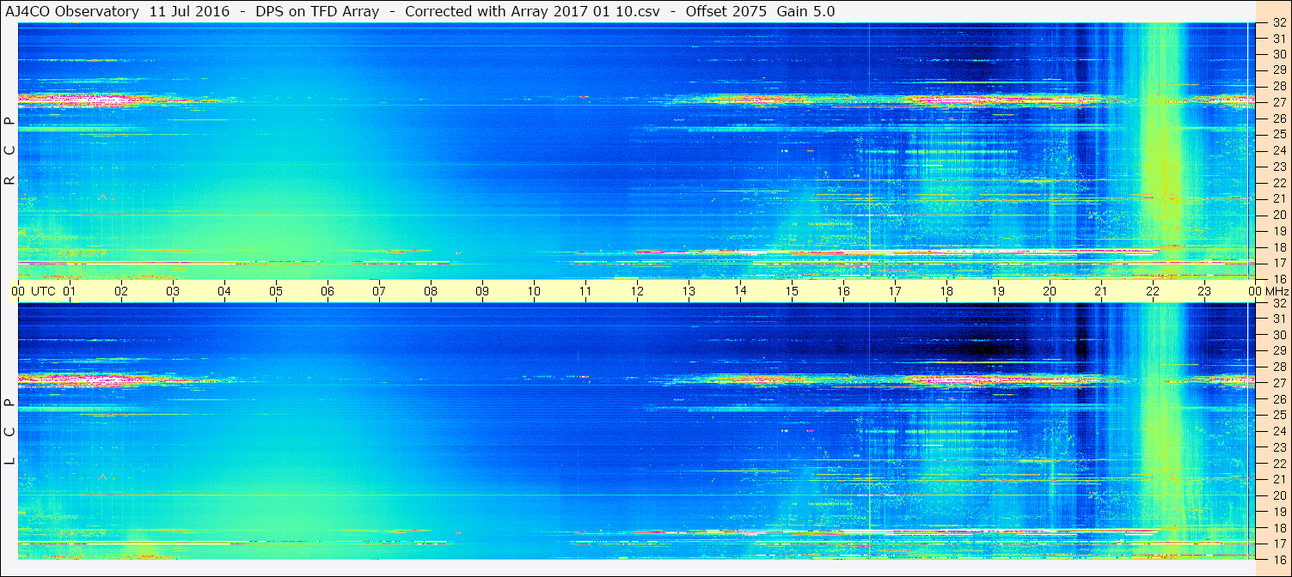
Task: Click the AJ4CO Observatory title text
Action: (x=72, y=11)
